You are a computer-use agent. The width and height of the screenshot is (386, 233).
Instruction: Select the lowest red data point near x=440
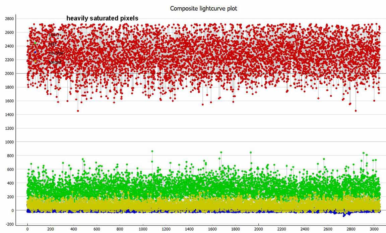(x=78, y=111)
